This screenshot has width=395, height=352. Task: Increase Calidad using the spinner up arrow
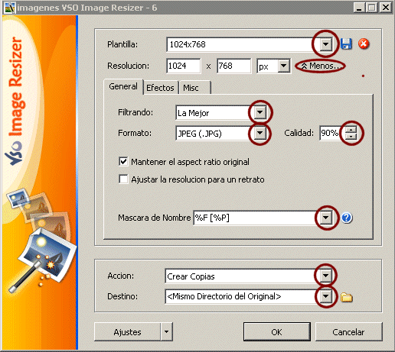point(351,130)
